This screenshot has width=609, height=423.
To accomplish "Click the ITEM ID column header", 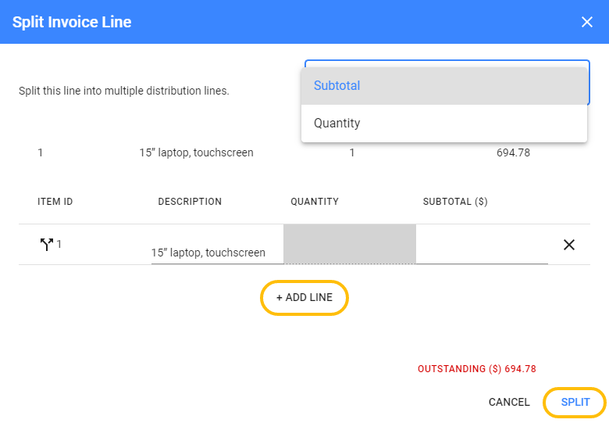I will tap(55, 202).
